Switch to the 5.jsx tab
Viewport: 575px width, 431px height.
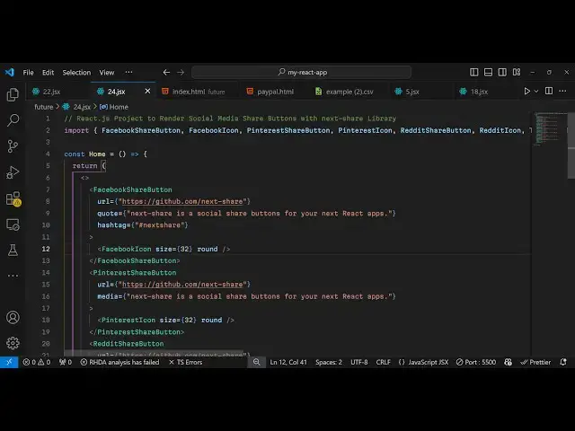(x=412, y=92)
